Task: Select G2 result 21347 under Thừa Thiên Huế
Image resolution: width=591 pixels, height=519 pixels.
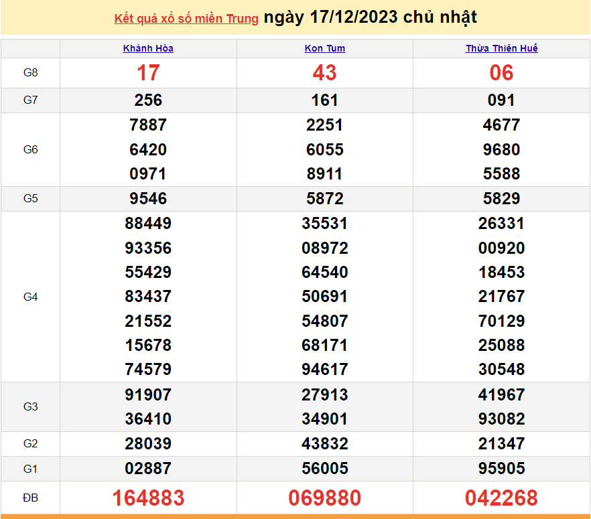Action: point(501,443)
